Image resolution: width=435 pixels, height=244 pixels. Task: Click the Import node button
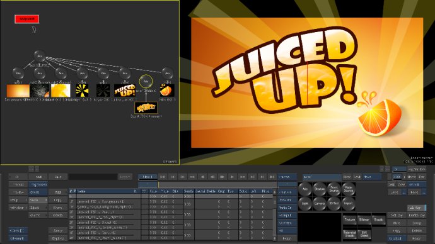[x=348, y=204]
